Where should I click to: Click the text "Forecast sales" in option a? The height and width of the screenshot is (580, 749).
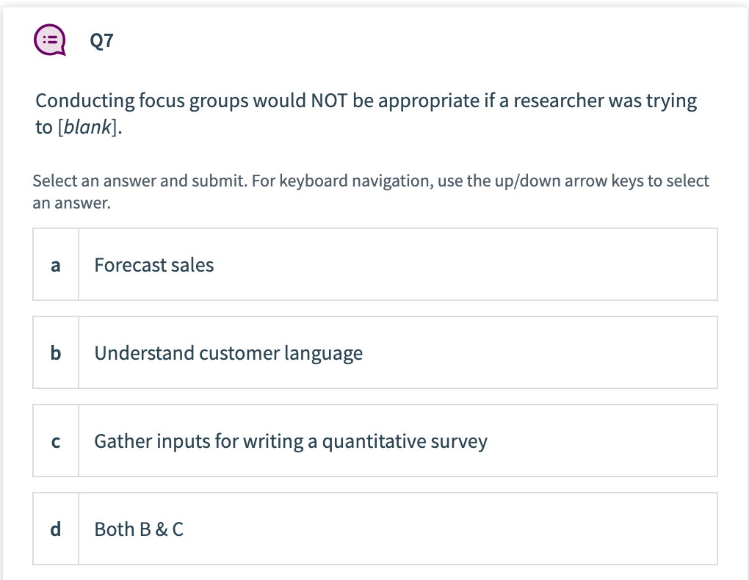pyautogui.click(x=153, y=265)
